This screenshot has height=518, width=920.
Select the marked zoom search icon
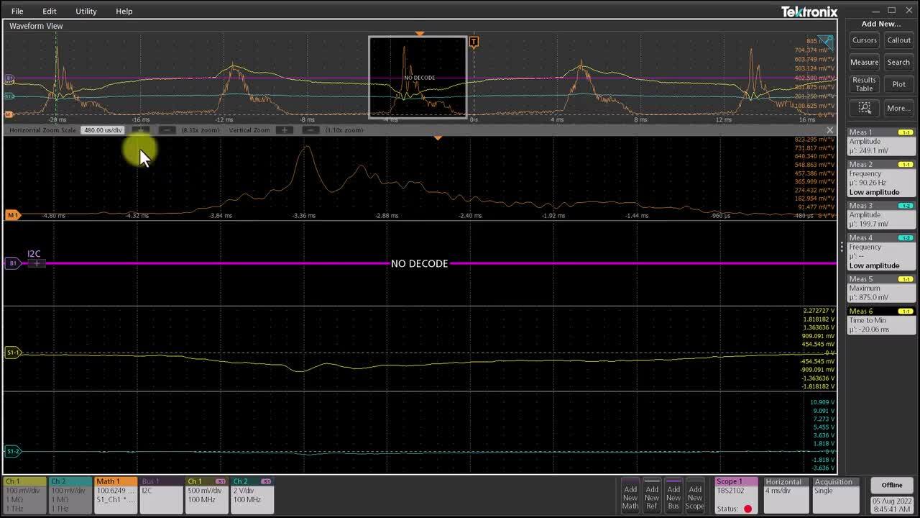point(864,108)
